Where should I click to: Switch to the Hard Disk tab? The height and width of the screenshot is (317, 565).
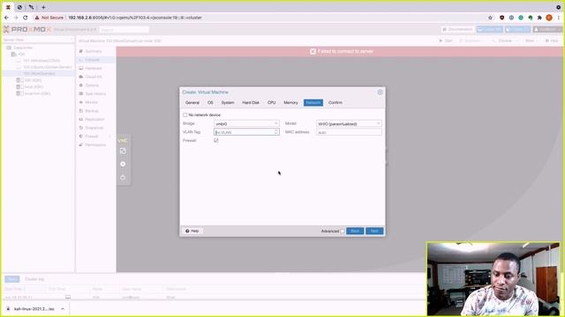tap(251, 103)
